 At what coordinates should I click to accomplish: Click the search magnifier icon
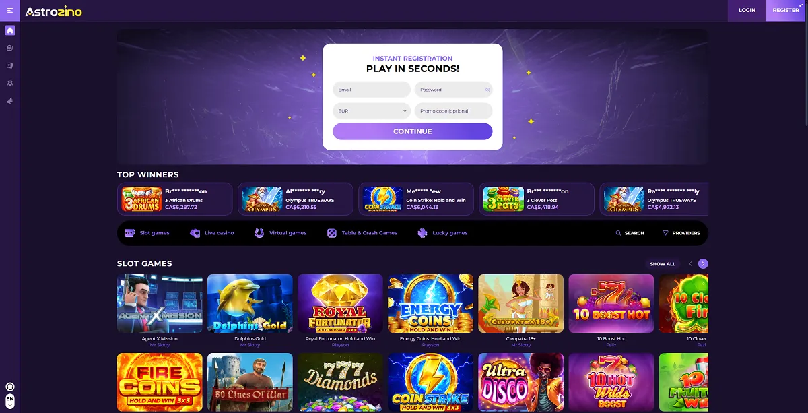click(x=619, y=233)
